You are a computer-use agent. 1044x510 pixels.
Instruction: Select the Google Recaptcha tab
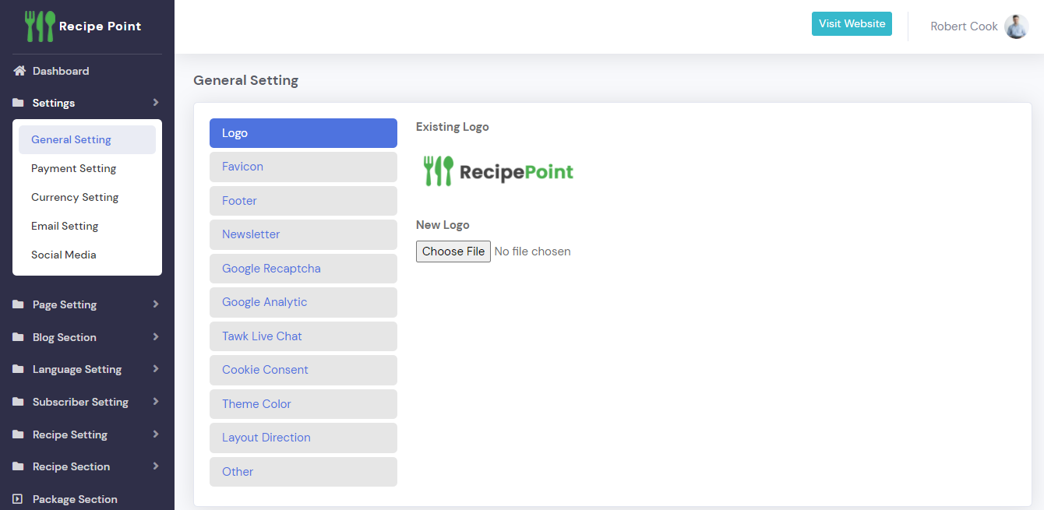(303, 269)
